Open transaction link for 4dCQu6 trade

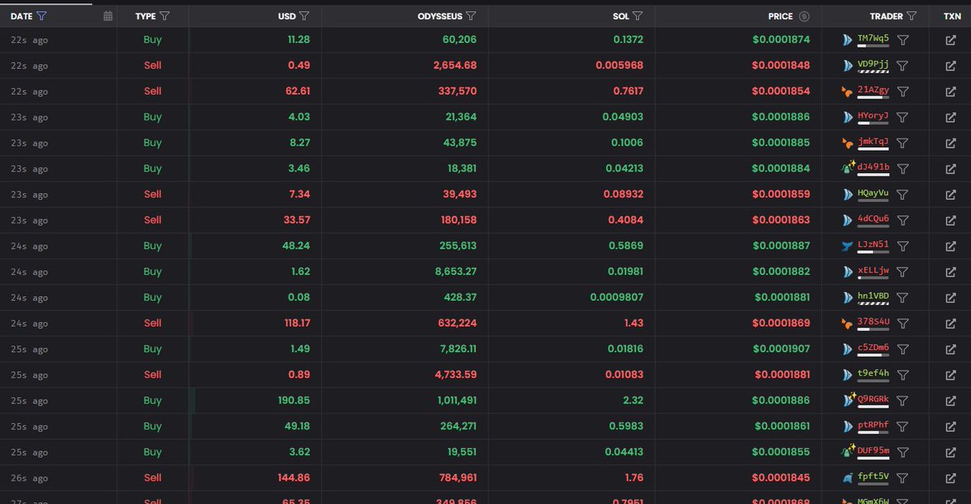click(x=951, y=220)
